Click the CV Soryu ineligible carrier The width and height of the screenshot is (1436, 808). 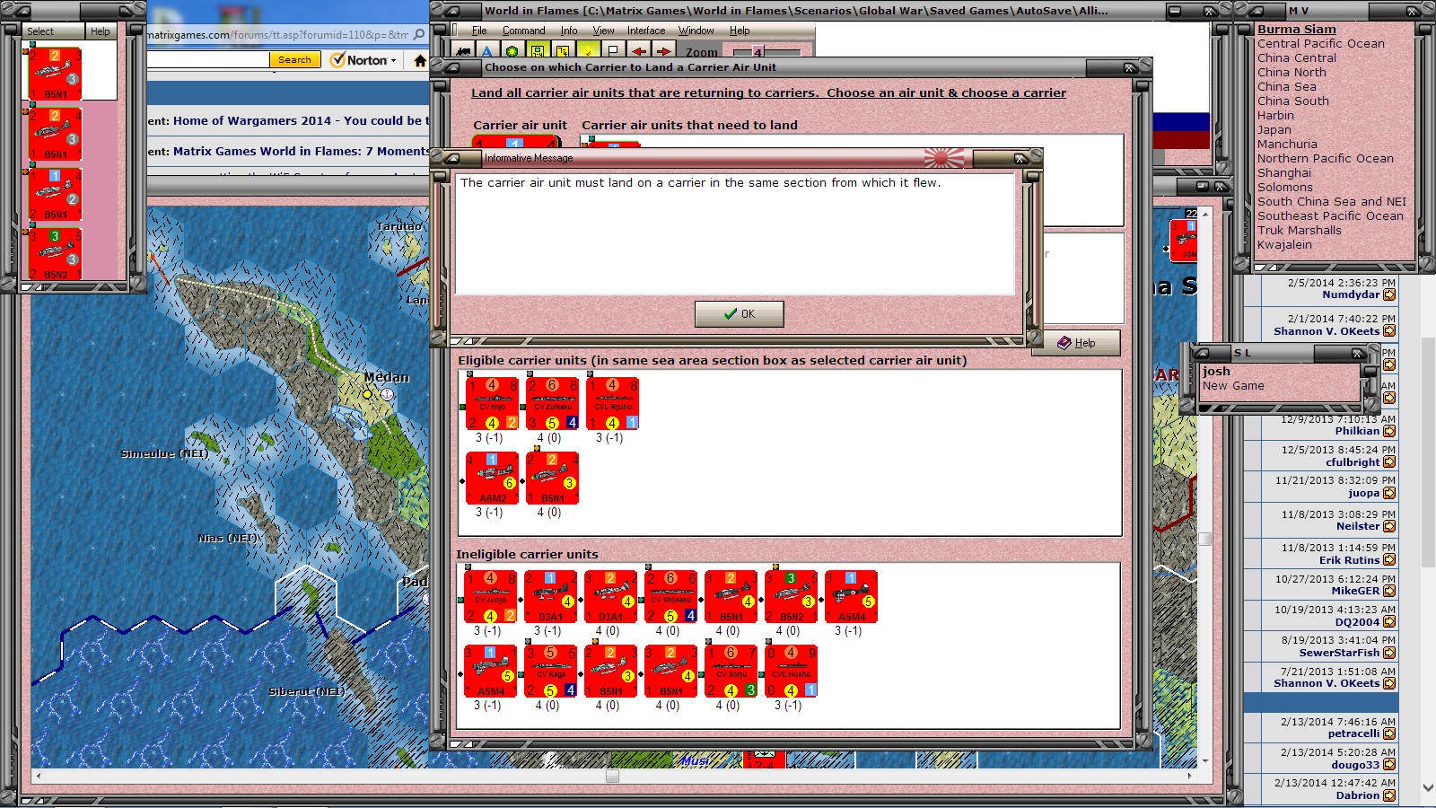(731, 672)
